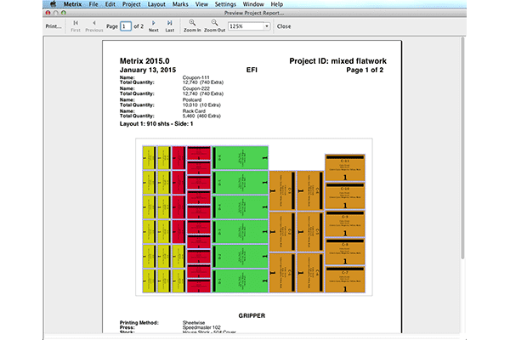Click the "5,460 (460 Extra)" quantity value
Screen dimensions: 510x340
[x=201, y=116]
